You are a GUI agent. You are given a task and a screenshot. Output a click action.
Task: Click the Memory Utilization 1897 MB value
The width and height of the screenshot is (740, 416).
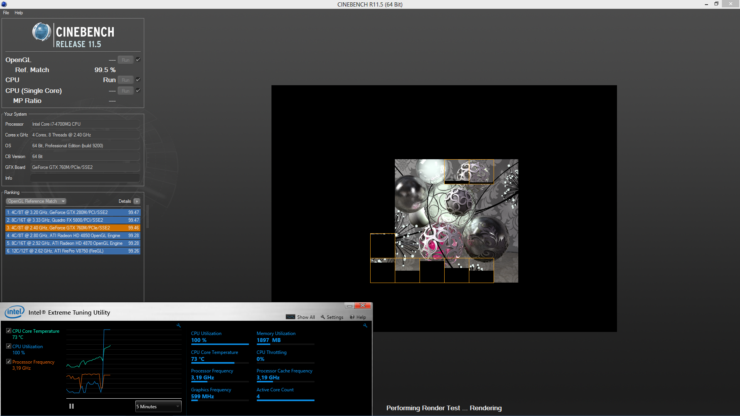coord(268,340)
